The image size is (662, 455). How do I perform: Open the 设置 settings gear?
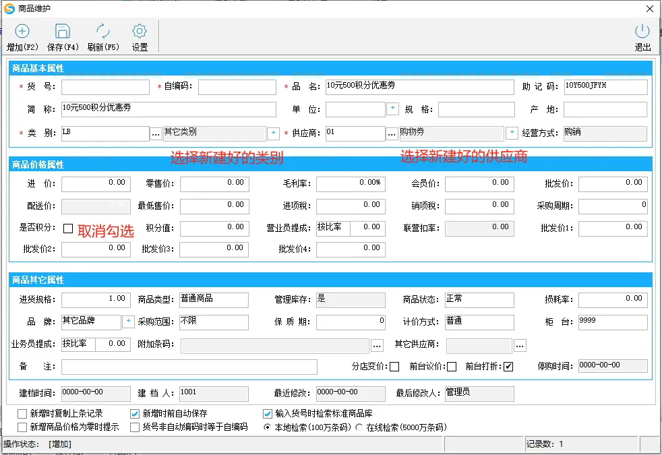(140, 31)
